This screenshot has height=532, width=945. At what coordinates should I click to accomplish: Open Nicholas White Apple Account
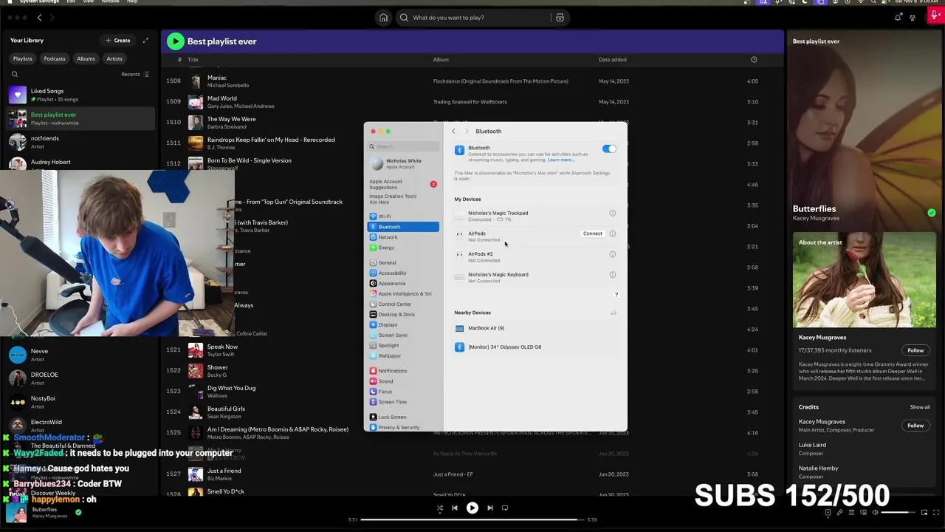click(403, 163)
